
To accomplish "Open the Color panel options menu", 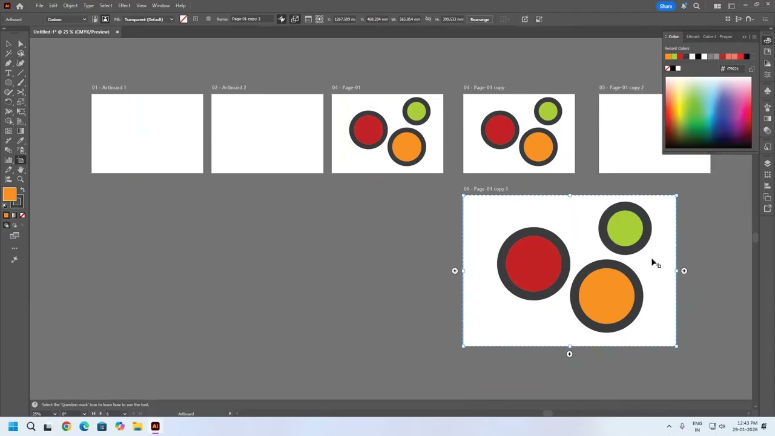I will (x=754, y=36).
